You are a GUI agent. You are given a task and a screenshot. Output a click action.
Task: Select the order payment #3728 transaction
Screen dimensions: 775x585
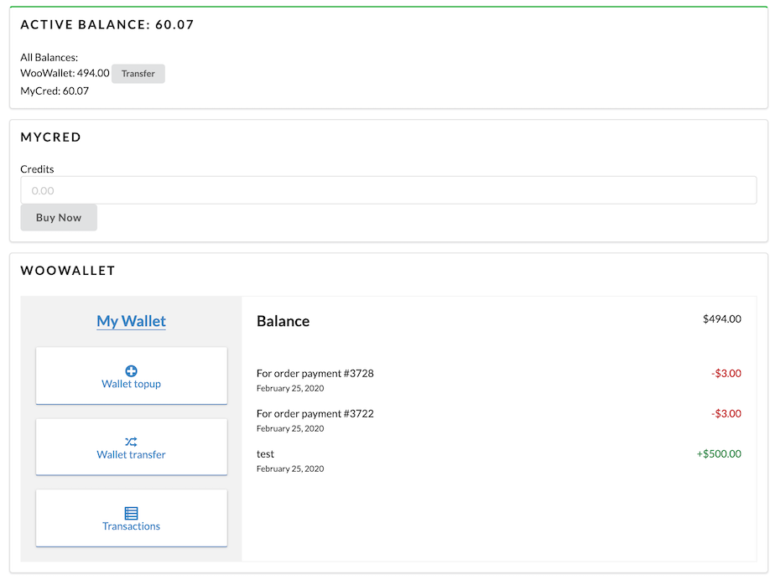click(x=315, y=374)
